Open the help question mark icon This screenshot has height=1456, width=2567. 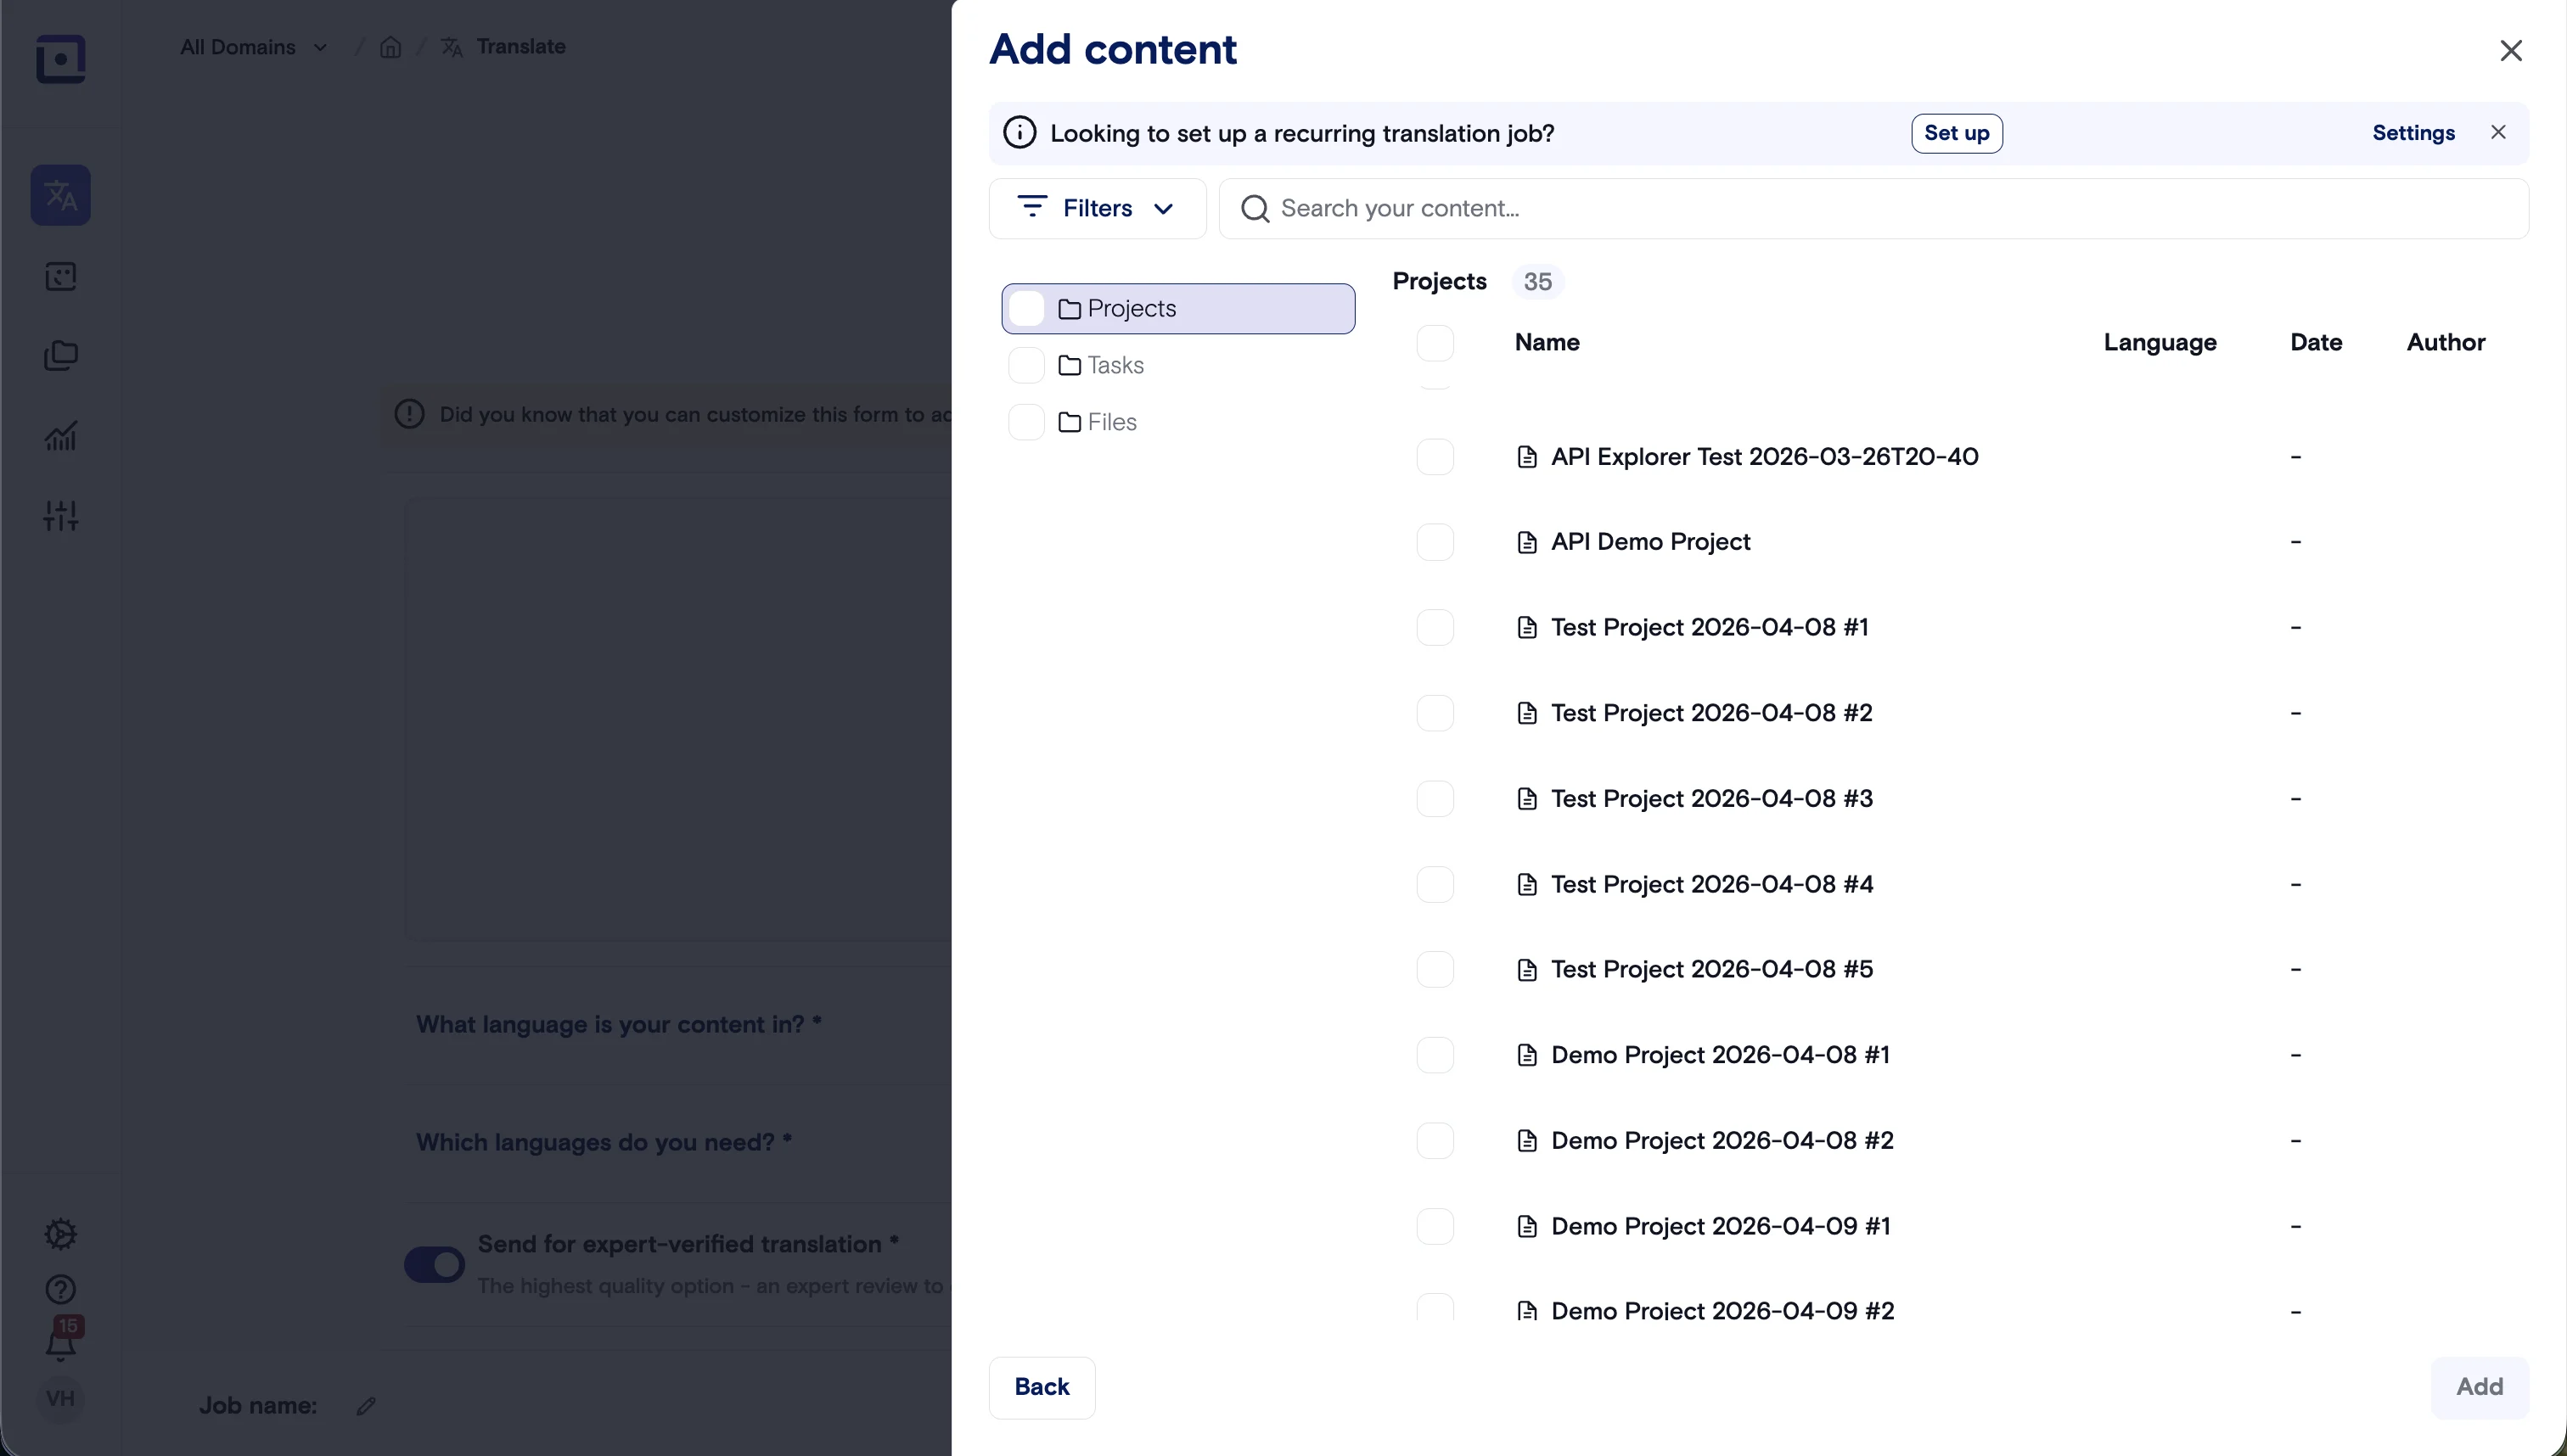click(x=61, y=1290)
